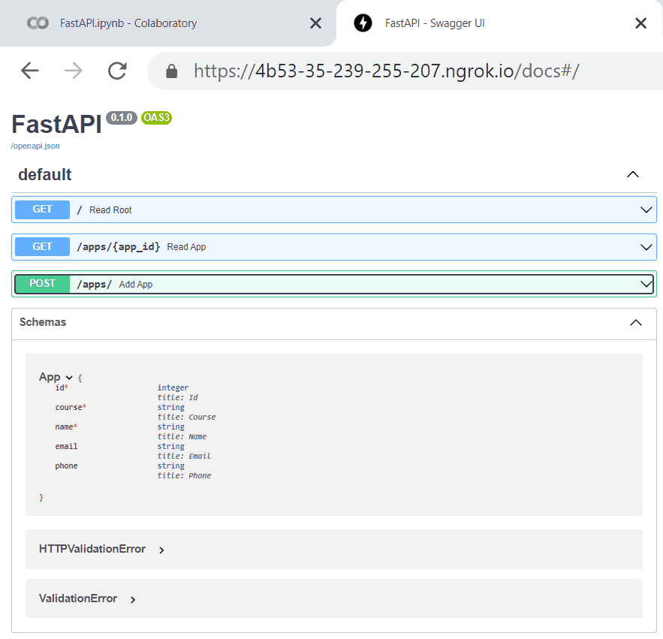Click the browser forward arrow

[x=74, y=71]
